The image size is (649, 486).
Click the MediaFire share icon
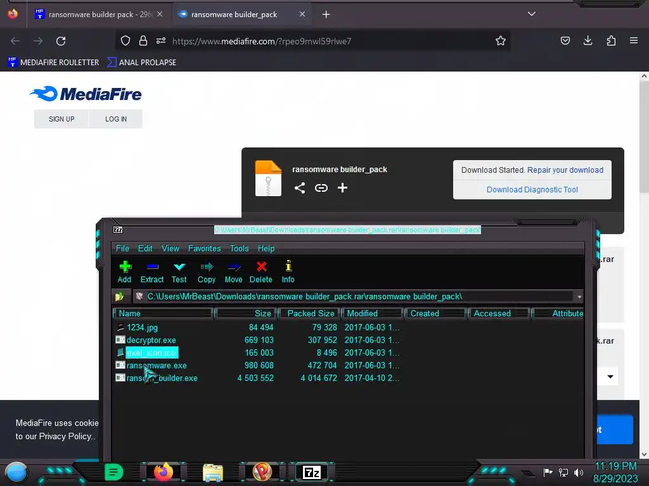(x=300, y=188)
